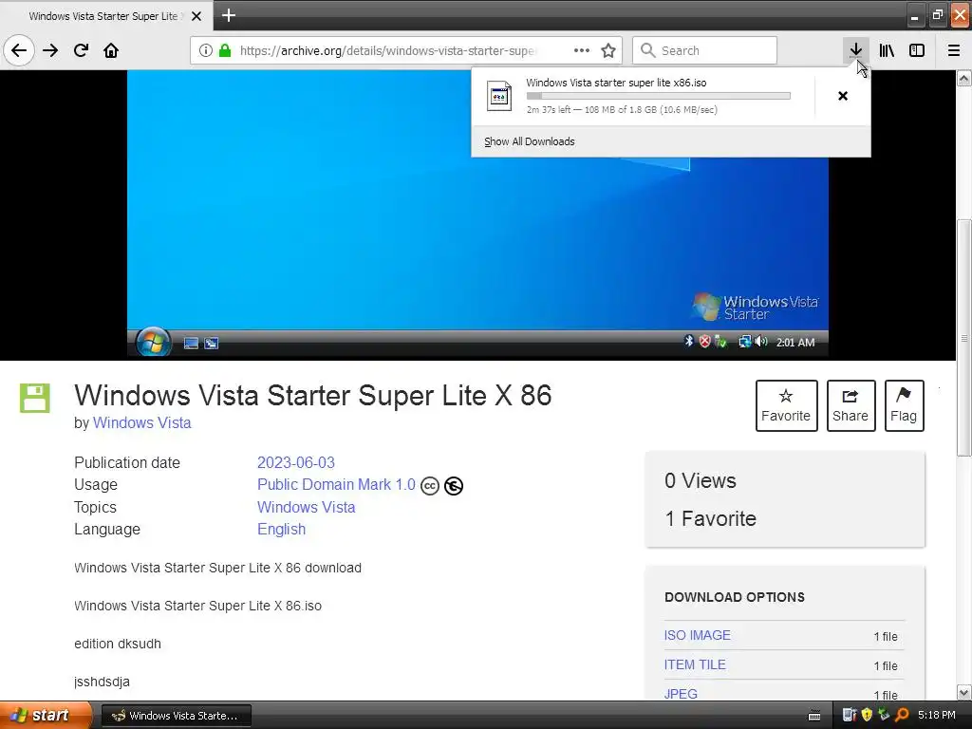
Task: Click the 5:18 PM taskbar clock
Action: click(x=937, y=716)
